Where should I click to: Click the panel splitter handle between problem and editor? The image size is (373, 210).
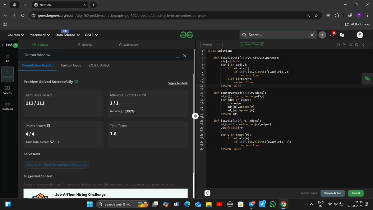[x=195, y=116]
